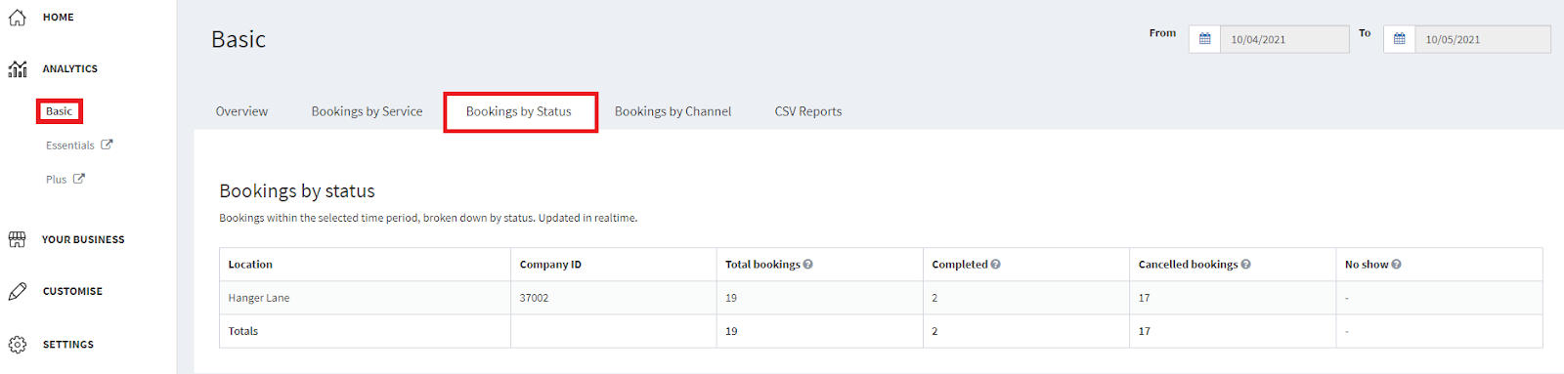Open Your Business menu item
Image resolution: width=1564 pixels, height=374 pixels.
tap(83, 239)
